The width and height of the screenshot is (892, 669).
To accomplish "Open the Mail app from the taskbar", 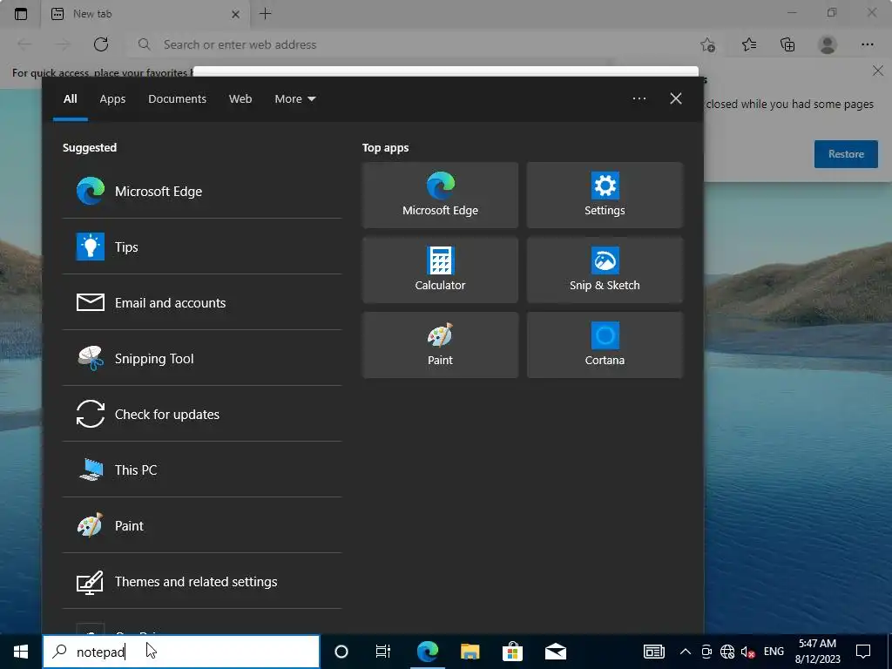I will [555, 652].
